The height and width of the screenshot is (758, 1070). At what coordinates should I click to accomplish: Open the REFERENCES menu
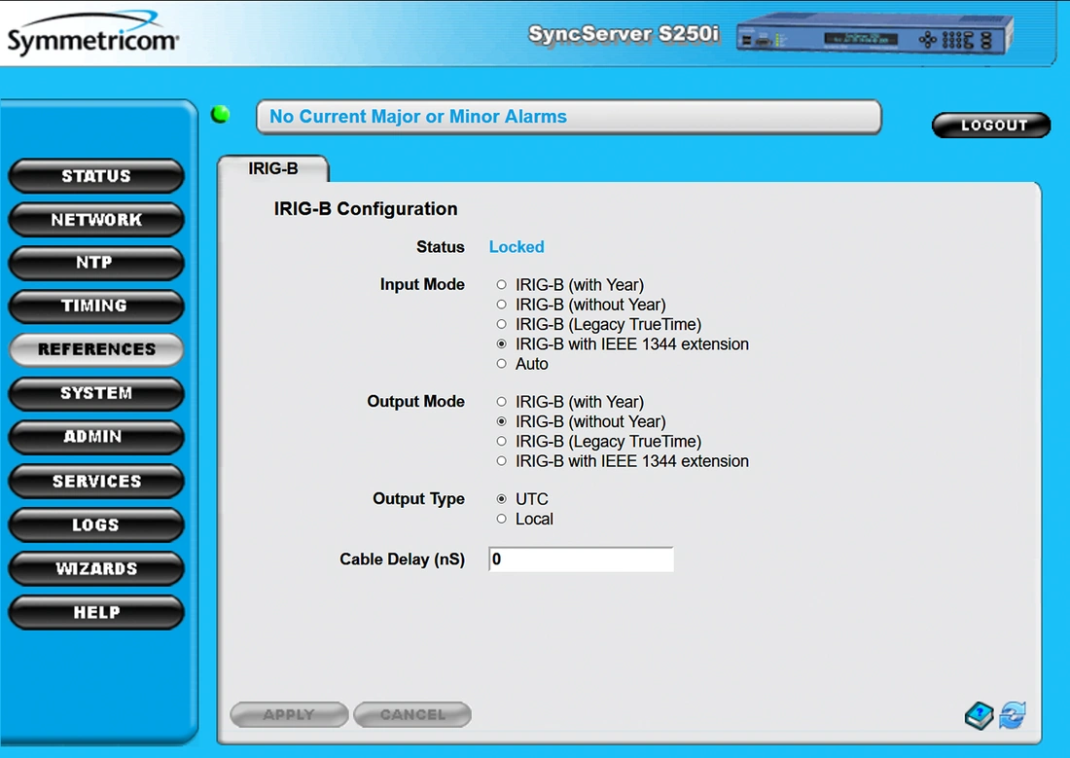[x=96, y=349]
